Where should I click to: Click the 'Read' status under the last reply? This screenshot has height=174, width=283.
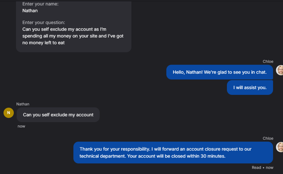[256, 168]
